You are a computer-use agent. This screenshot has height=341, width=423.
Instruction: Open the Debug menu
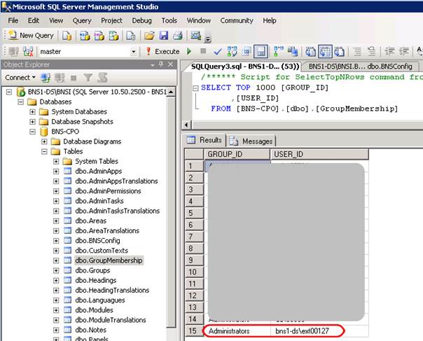click(x=141, y=20)
